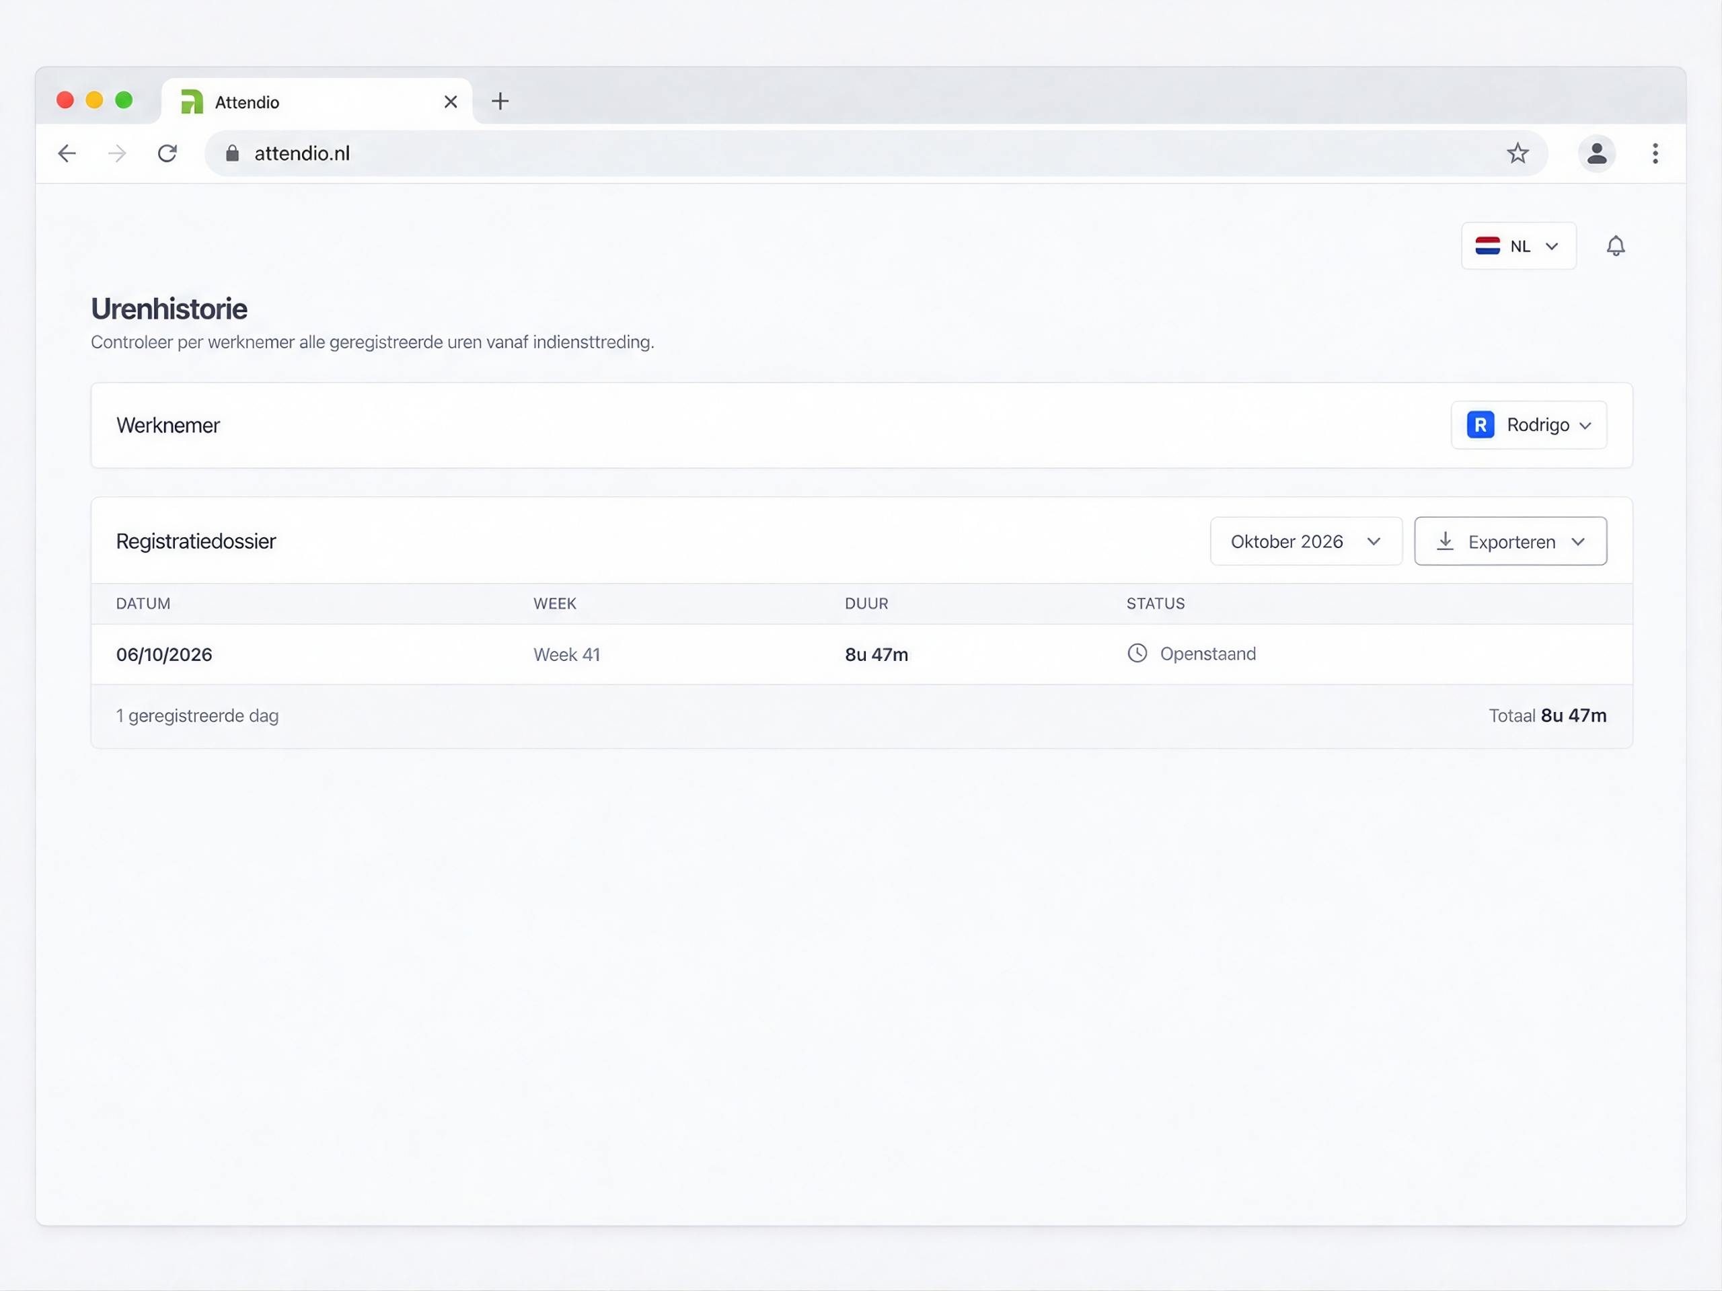The height and width of the screenshot is (1291, 1722).
Task: Click the Attendio favicon in the tab
Action: 192,102
